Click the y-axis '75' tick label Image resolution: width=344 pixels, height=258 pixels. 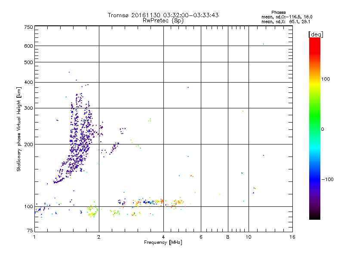click(30, 230)
